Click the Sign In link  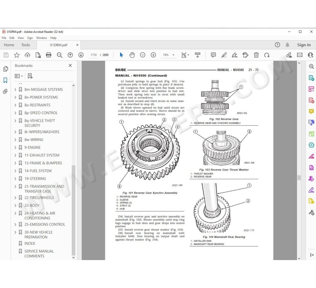click(304, 45)
